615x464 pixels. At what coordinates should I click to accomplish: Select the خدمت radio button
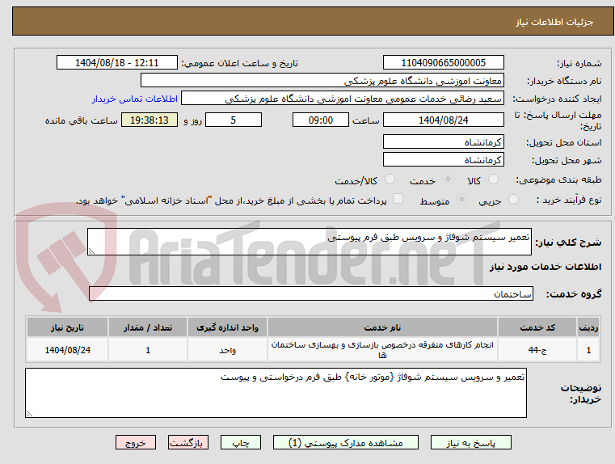click(x=448, y=179)
